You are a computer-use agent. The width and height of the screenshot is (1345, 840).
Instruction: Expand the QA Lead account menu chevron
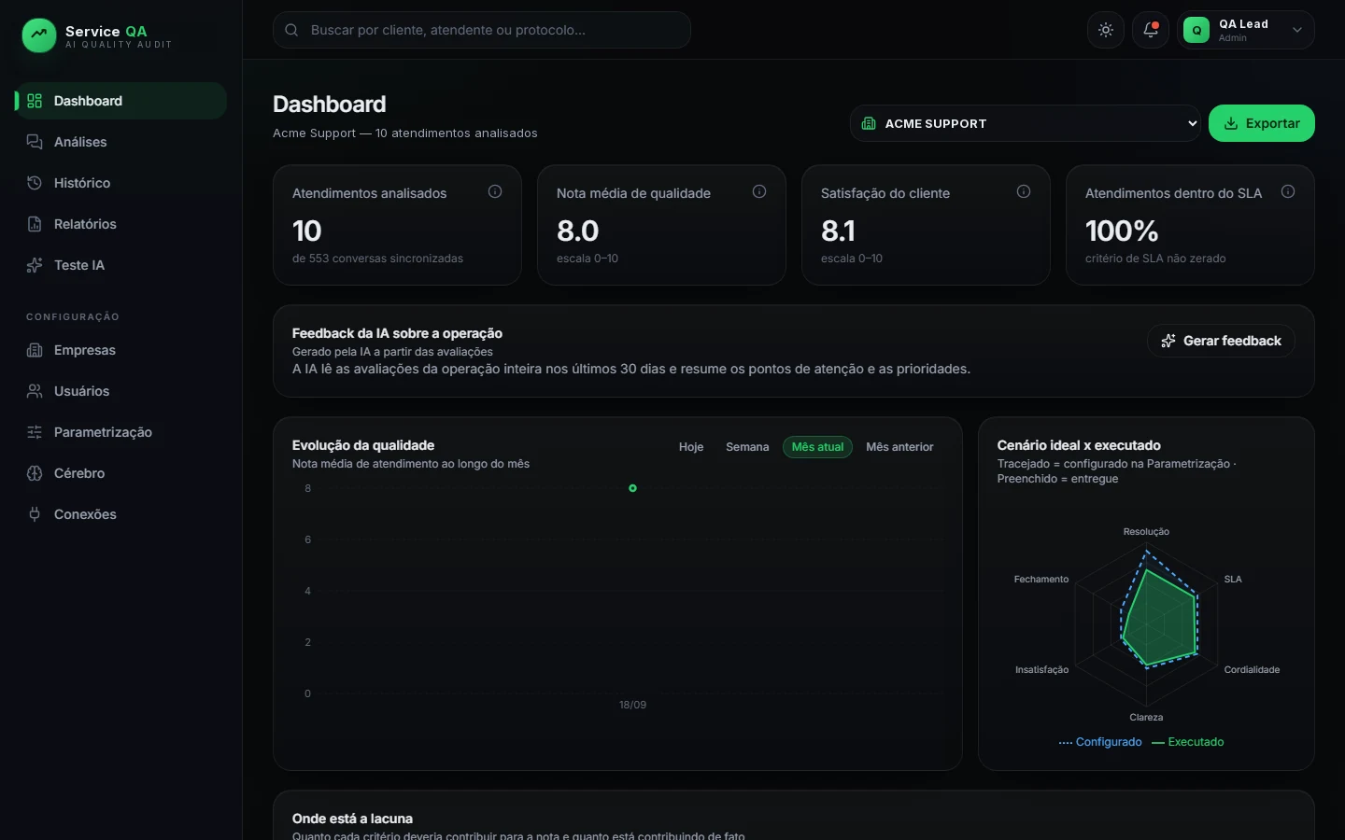(x=1297, y=30)
